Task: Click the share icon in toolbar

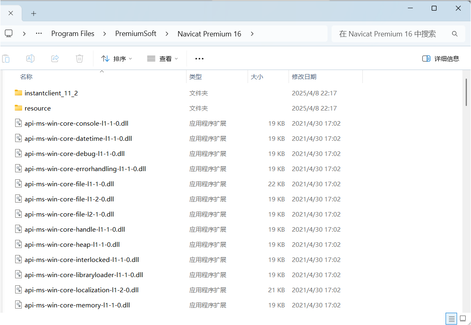Action: 55,59
